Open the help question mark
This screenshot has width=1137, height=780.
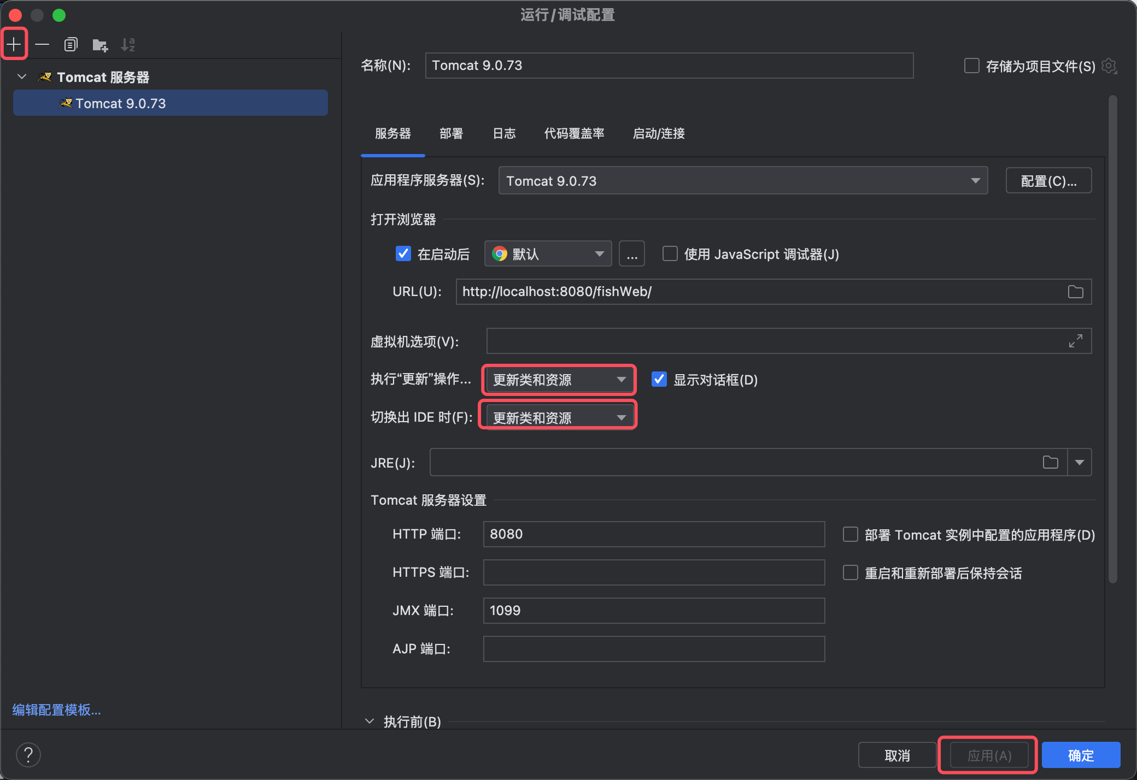click(28, 755)
